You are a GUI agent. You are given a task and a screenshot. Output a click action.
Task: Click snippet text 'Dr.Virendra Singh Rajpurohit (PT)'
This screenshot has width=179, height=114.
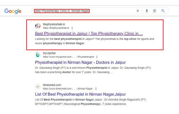(x=125, y=100)
